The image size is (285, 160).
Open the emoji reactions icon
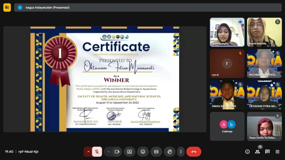click(143, 152)
